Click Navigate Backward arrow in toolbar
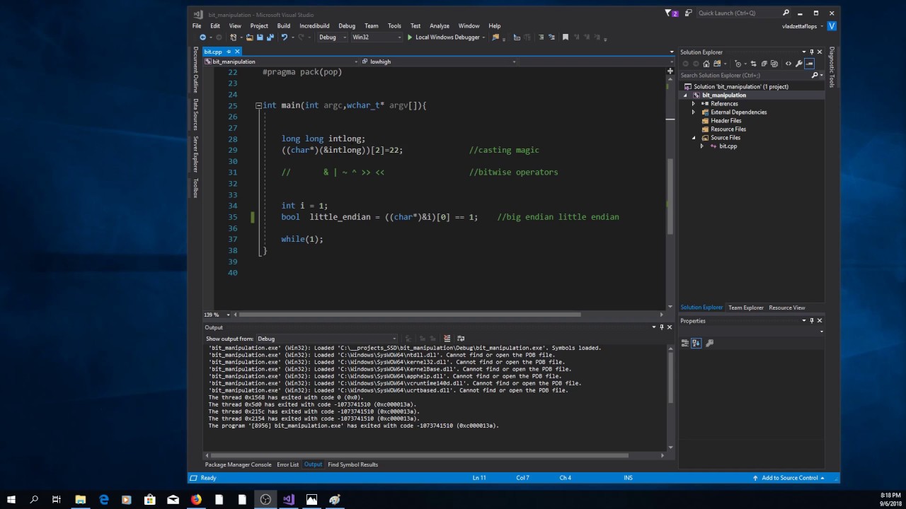This screenshot has height=509, width=906. pos(202,37)
